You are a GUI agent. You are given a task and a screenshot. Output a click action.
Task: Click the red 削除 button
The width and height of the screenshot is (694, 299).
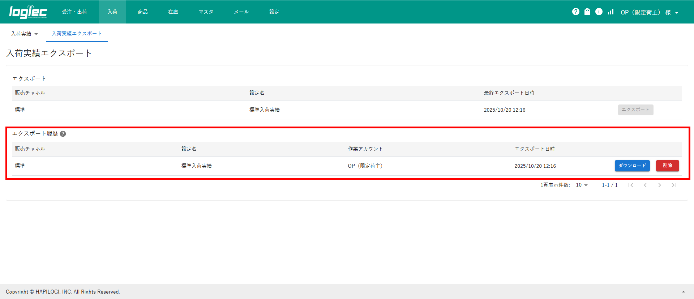tap(667, 166)
